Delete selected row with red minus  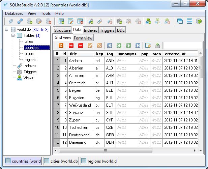pyautogui.click(x=81, y=46)
